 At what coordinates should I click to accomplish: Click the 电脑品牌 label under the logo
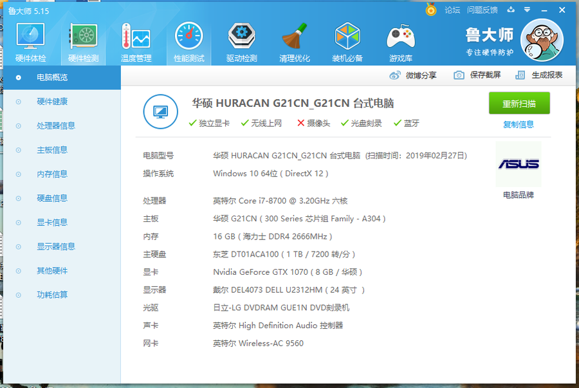pyautogui.click(x=519, y=195)
